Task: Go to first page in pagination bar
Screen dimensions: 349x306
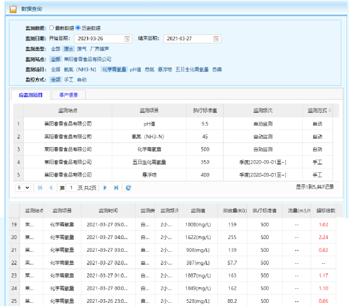Action: click(x=40, y=187)
